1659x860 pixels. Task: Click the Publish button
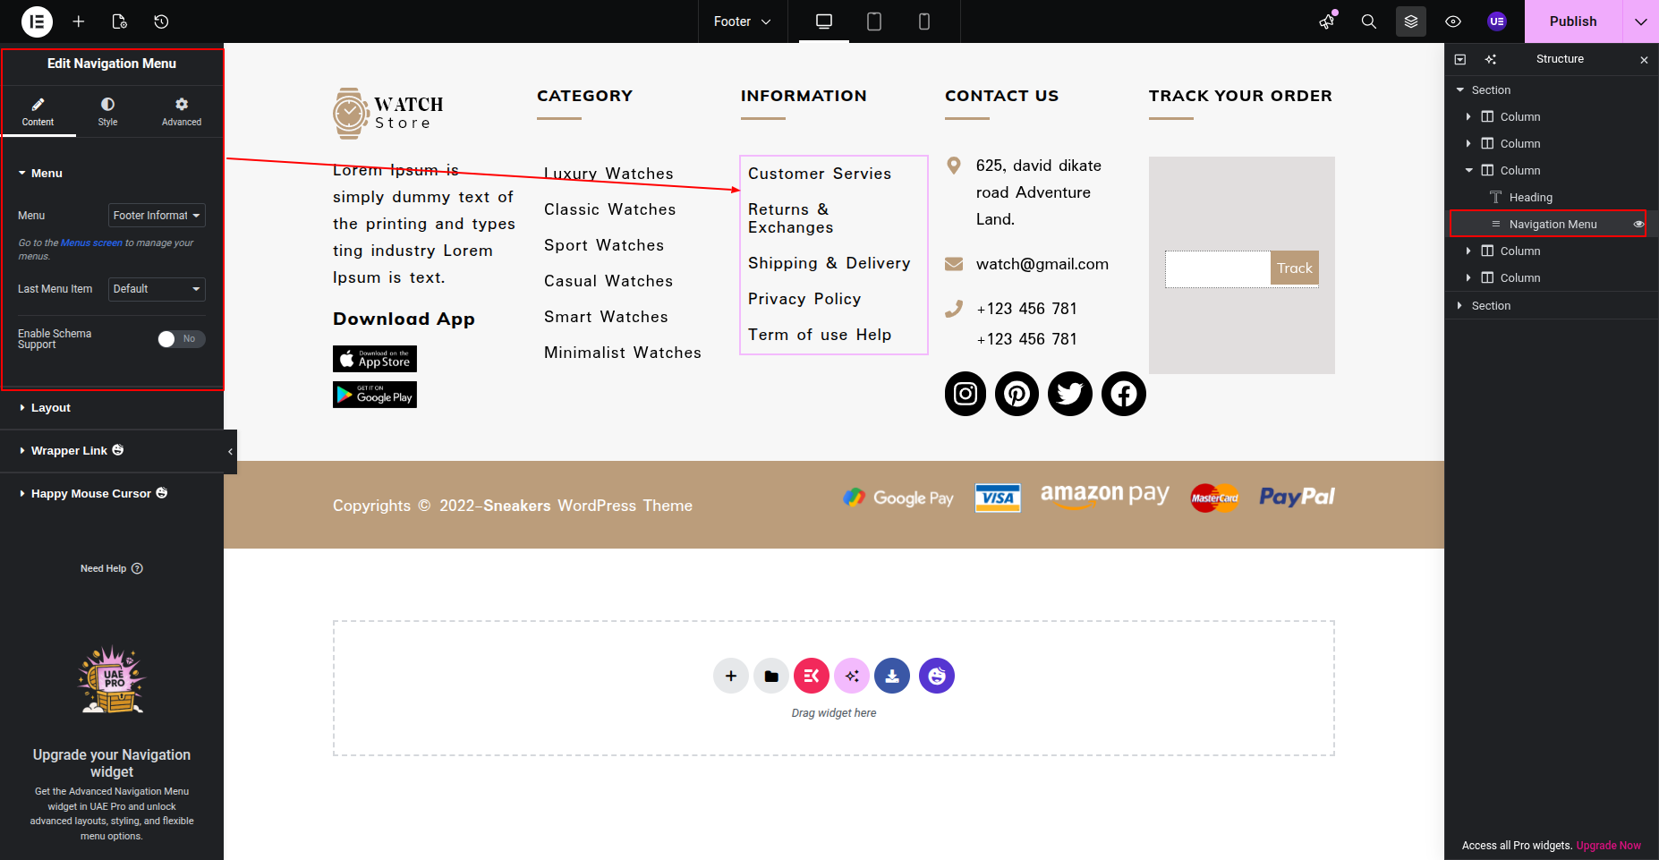coord(1572,21)
